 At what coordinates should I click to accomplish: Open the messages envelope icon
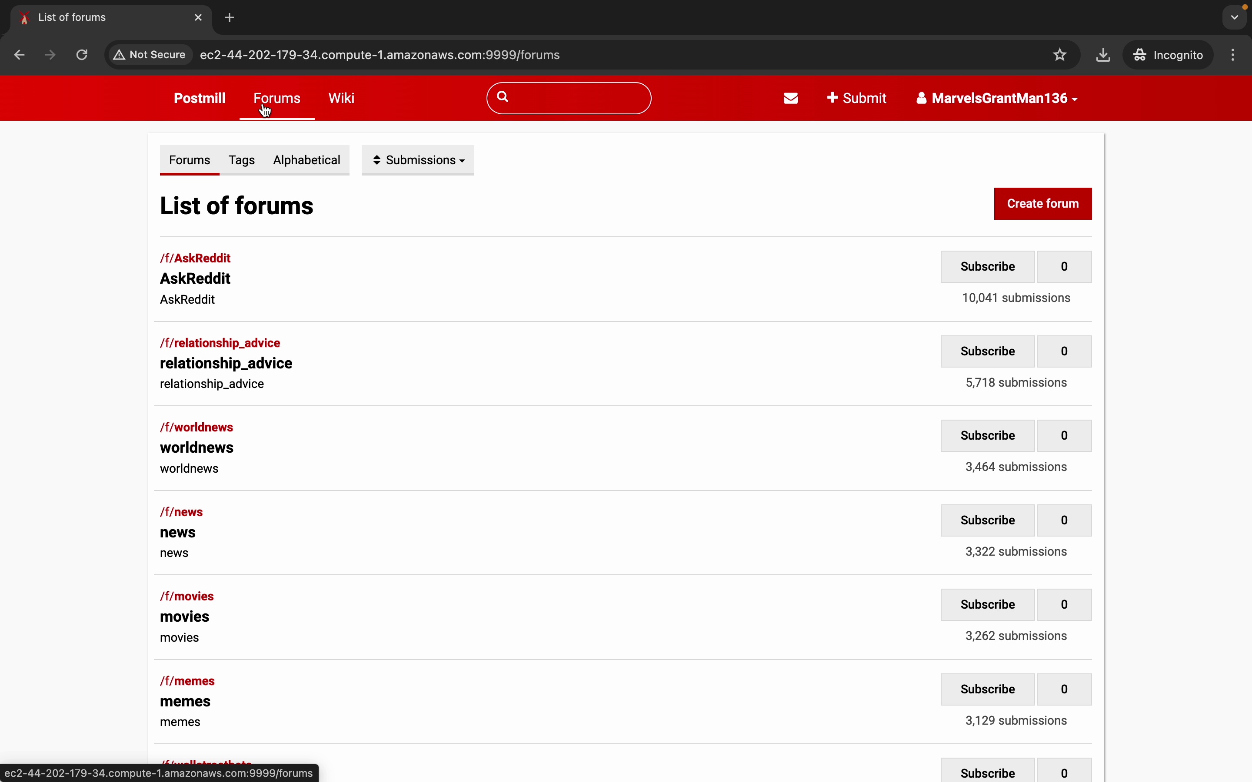pyautogui.click(x=790, y=98)
